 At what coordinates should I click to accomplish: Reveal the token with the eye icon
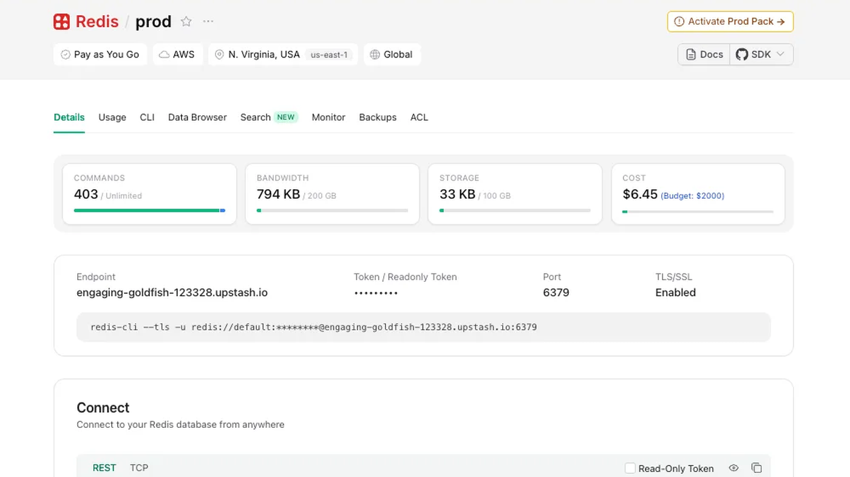[x=733, y=468]
